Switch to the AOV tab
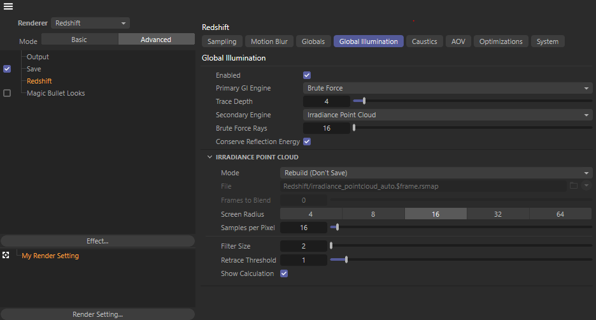This screenshot has height=320, width=596. coord(458,41)
